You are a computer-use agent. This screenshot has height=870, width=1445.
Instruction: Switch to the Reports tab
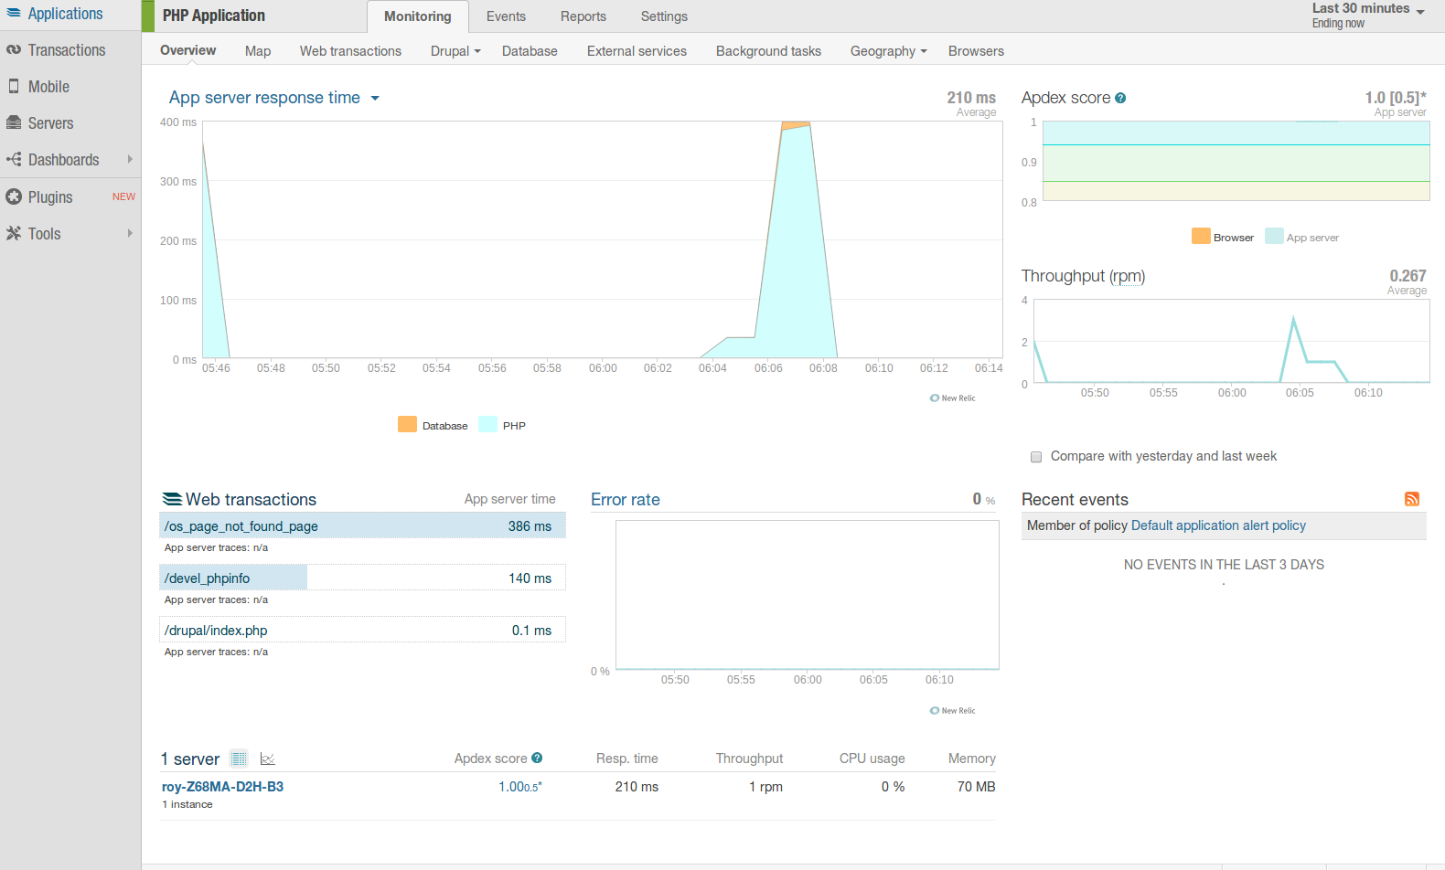click(x=583, y=16)
